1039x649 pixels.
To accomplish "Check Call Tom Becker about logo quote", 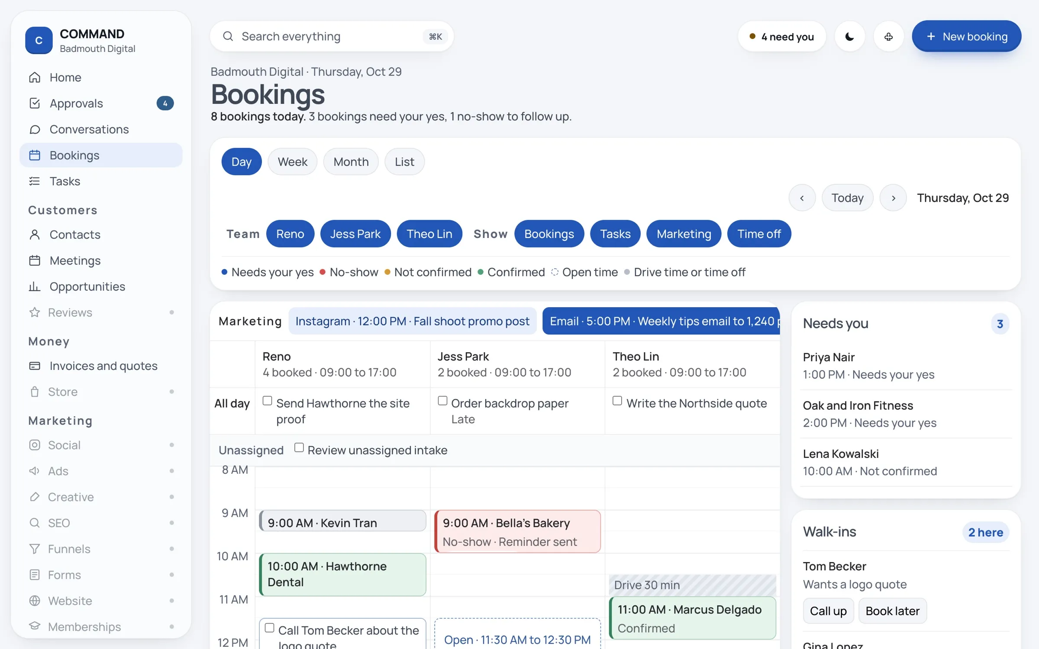I will [269, 628].
